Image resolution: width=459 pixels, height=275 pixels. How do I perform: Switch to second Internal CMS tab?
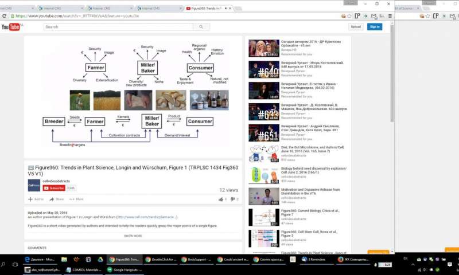pyautogui.click(x=109, y=9)
